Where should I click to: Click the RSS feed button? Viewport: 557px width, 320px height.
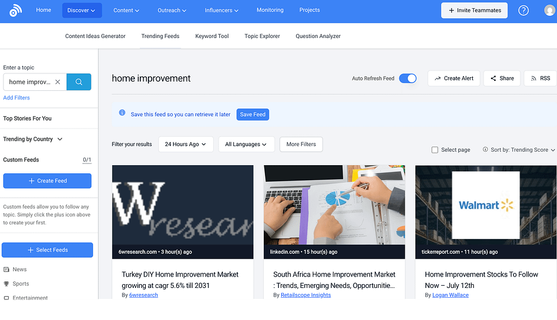[540, 78]
